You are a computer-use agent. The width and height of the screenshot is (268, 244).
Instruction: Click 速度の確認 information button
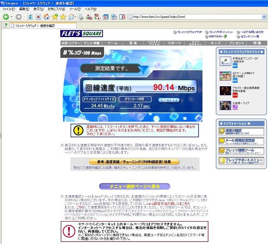pos(241,131)
